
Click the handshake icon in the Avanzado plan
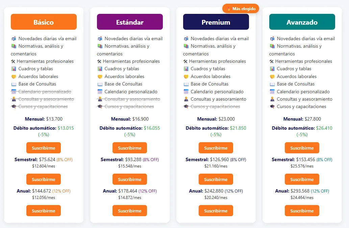click(272, 77)
